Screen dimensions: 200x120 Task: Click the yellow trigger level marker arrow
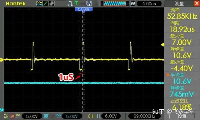pos(162,45)
